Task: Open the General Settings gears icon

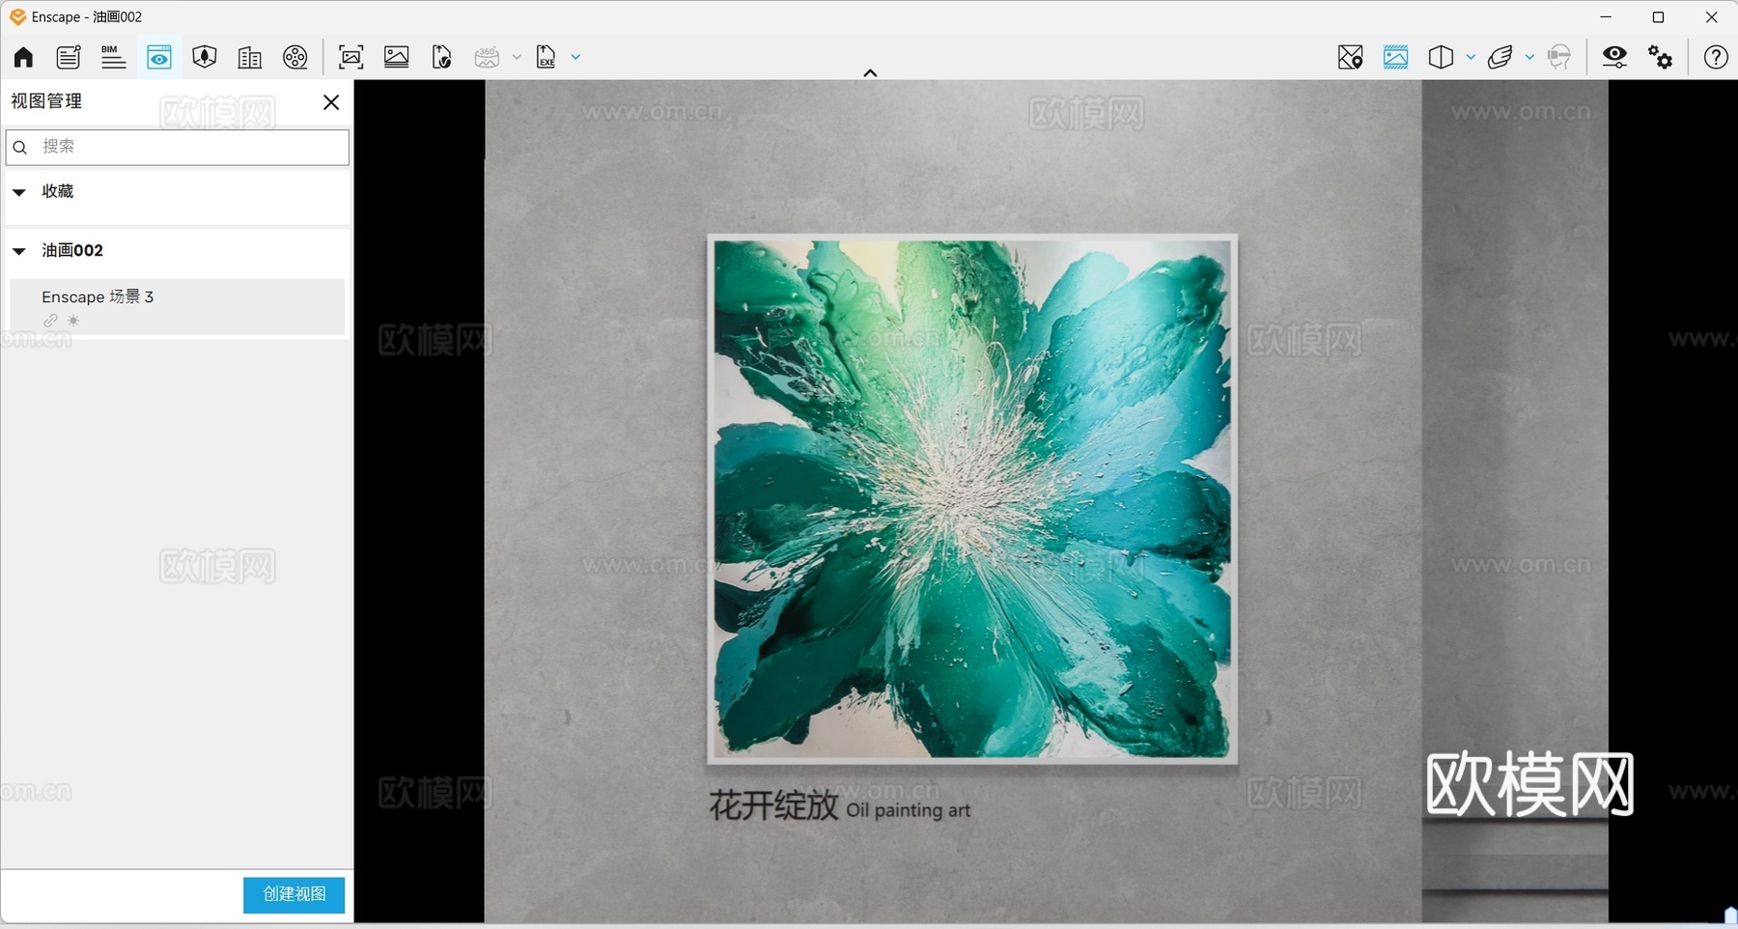Action: pos(1661,57)
